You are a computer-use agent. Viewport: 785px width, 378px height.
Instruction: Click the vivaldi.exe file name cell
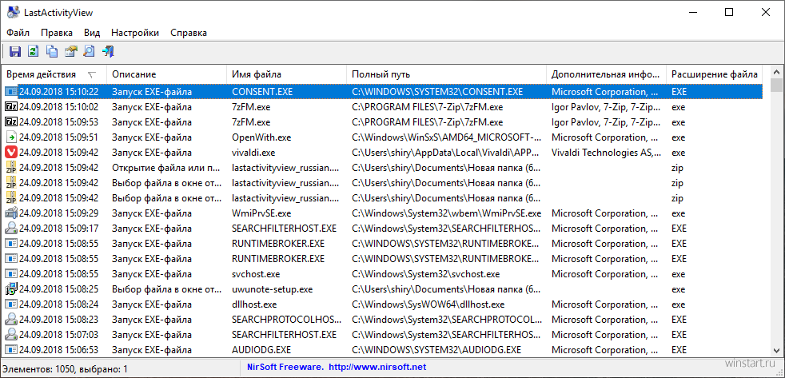[253, 152]
